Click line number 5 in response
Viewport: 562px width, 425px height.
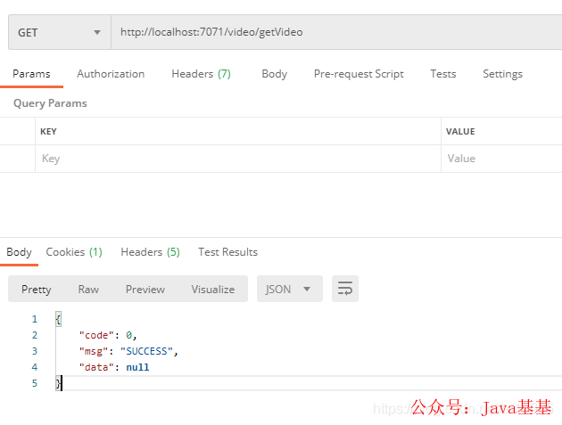[x=35, y=383]
